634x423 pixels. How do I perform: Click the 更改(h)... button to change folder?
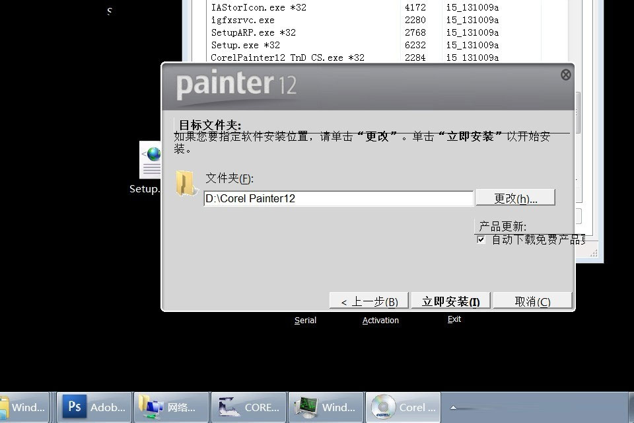[x=516, y=198]
